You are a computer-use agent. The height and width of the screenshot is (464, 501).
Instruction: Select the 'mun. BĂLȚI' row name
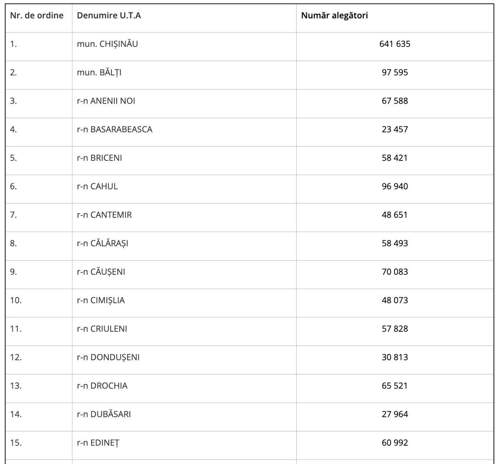coord(99,72)
